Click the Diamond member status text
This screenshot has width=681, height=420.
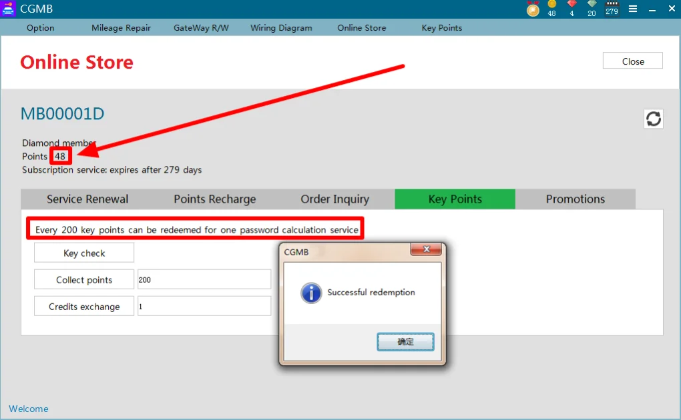point(59,143)
